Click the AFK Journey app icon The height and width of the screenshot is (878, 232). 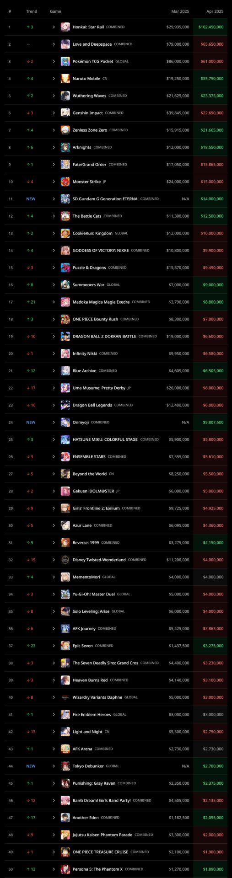65,628
